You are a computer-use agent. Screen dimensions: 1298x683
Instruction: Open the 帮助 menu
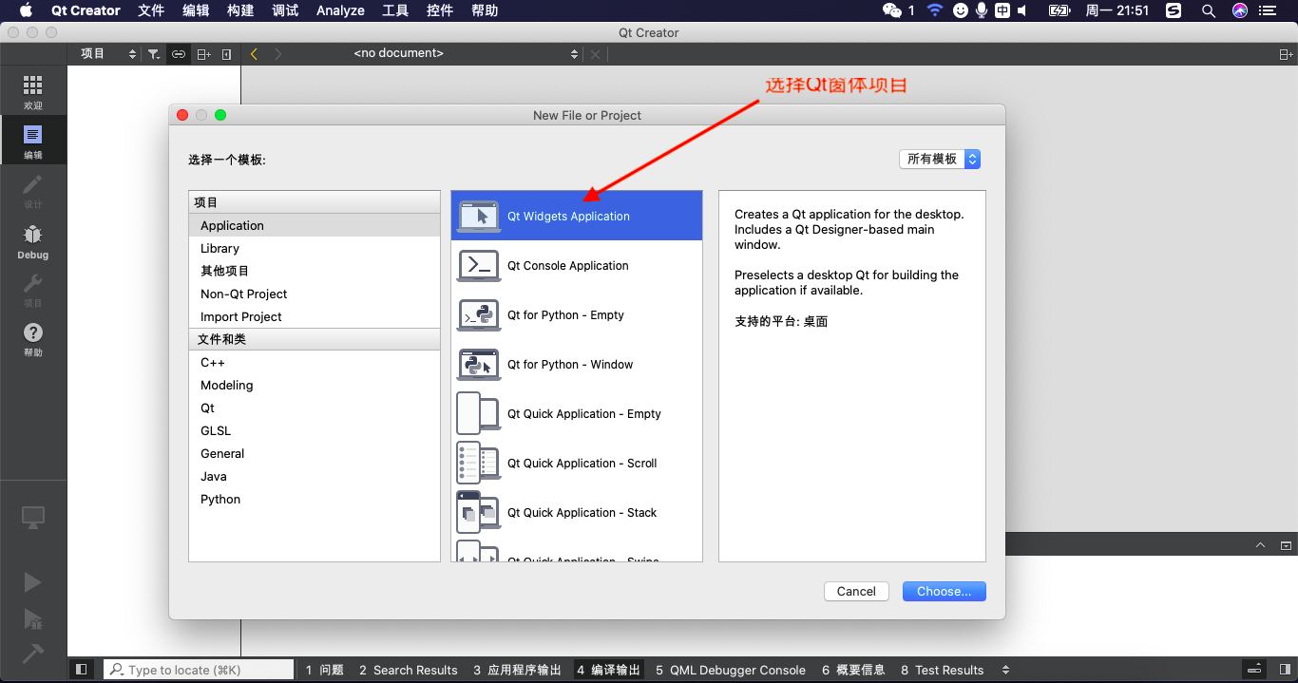(484, 10)
